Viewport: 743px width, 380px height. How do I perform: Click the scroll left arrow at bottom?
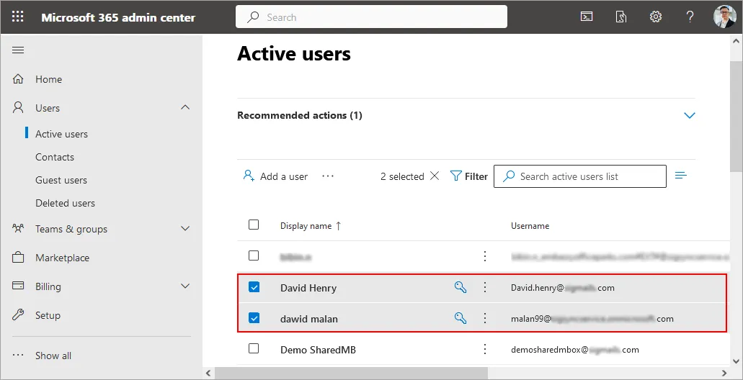point(208,373)
